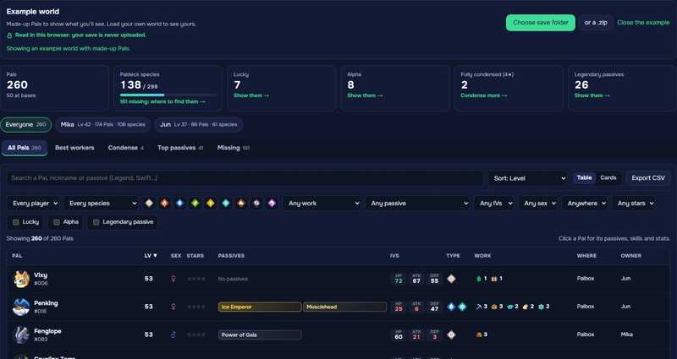Open the Any work dropdown
The image size is (677, 359).
pyautogui.click(x=323, y=204)
